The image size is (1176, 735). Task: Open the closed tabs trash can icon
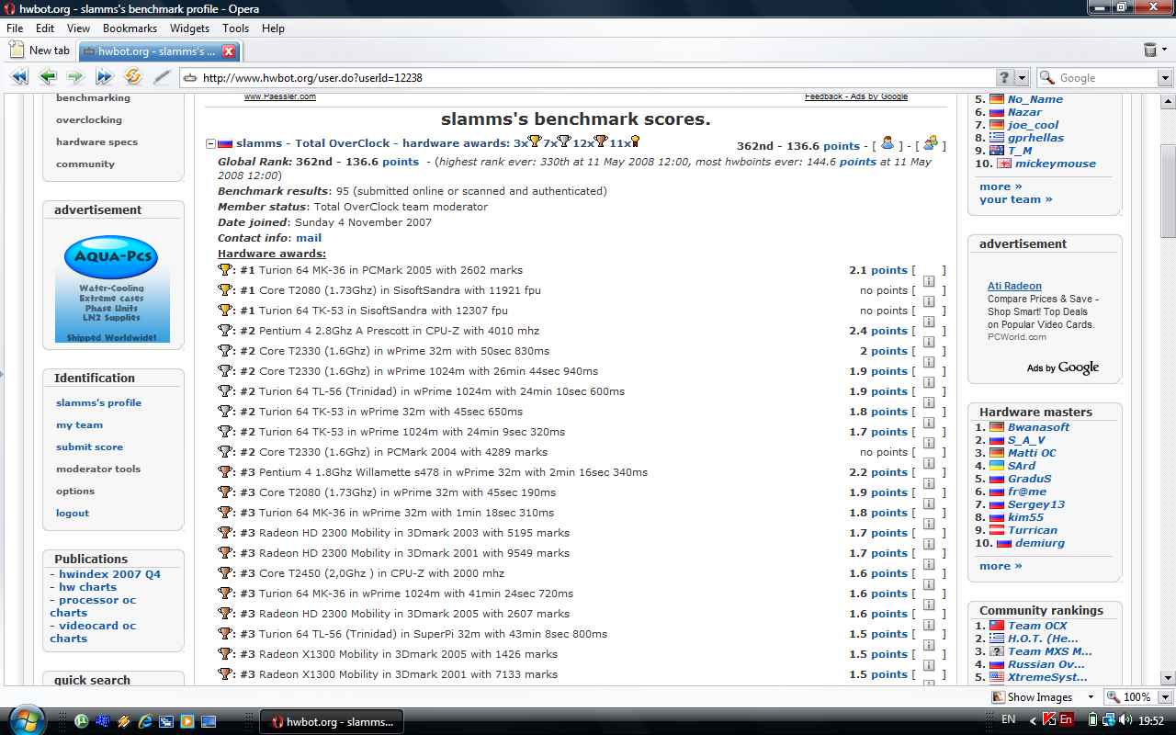click(x=1150, y=51)
